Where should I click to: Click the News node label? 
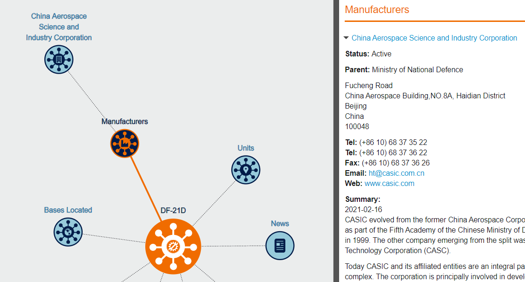[280, 224]
